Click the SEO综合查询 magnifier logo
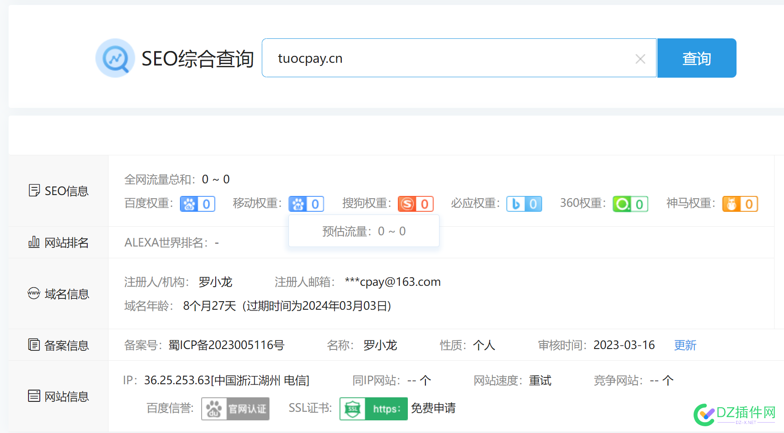This screenshot has width=784, height=433. tap(115, 58)
